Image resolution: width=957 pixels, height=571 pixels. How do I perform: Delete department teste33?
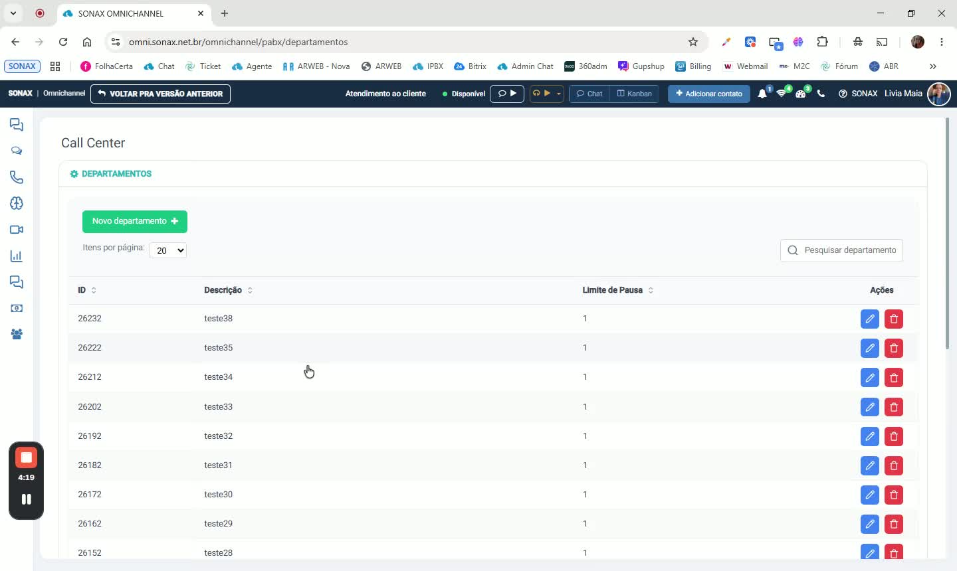point(894,407)
